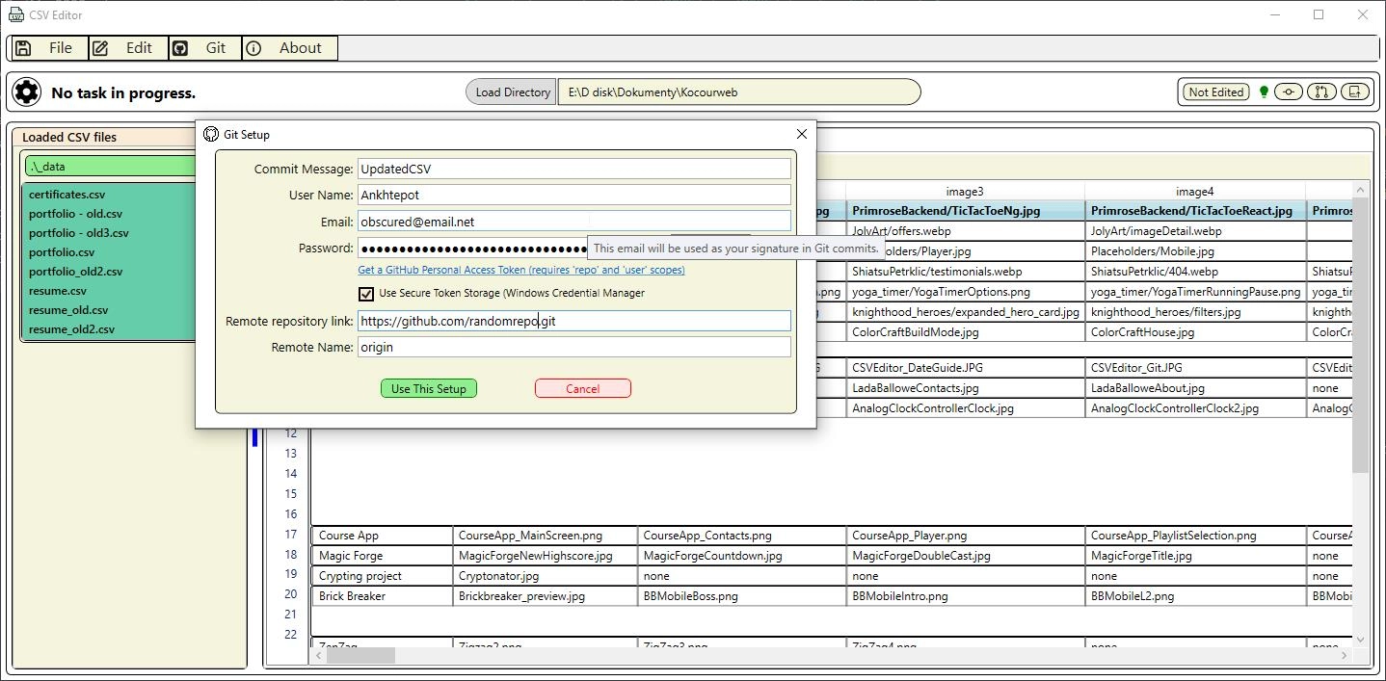Image resolution: width=1386 pixels, height=681 pixels.
Task: Click the green lightbulb status indicator
Action: point(1263,92)
